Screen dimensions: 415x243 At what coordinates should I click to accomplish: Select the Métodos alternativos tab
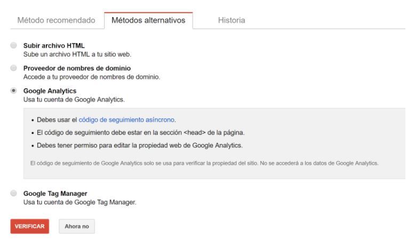point(148,20)
